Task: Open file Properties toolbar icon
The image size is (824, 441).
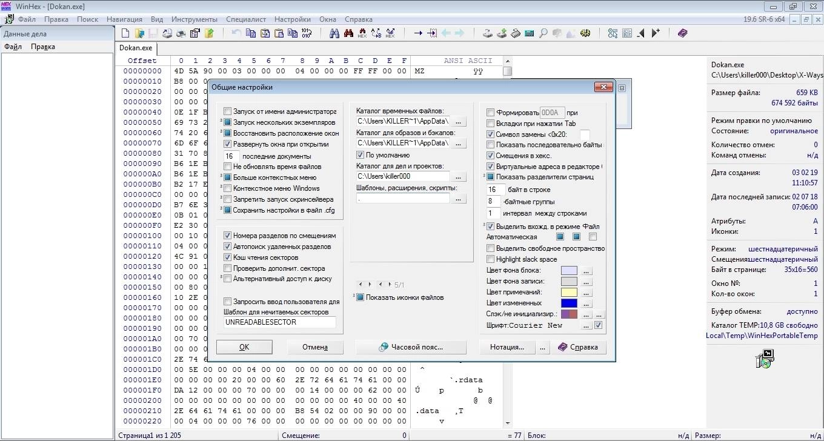Action: click(x=195, y=33)
